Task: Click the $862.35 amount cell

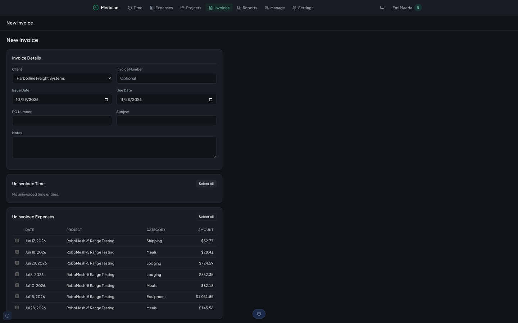Action: pos(206,275)
